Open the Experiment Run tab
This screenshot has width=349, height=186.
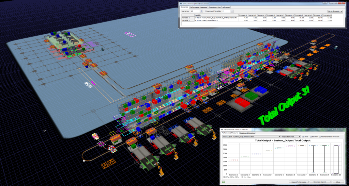click(215, 7)
